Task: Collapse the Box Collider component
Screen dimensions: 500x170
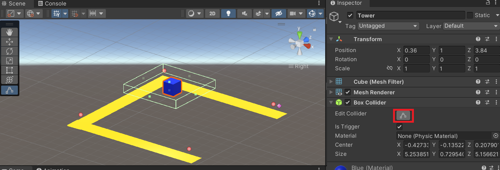Action: click(x=331, y=103)
